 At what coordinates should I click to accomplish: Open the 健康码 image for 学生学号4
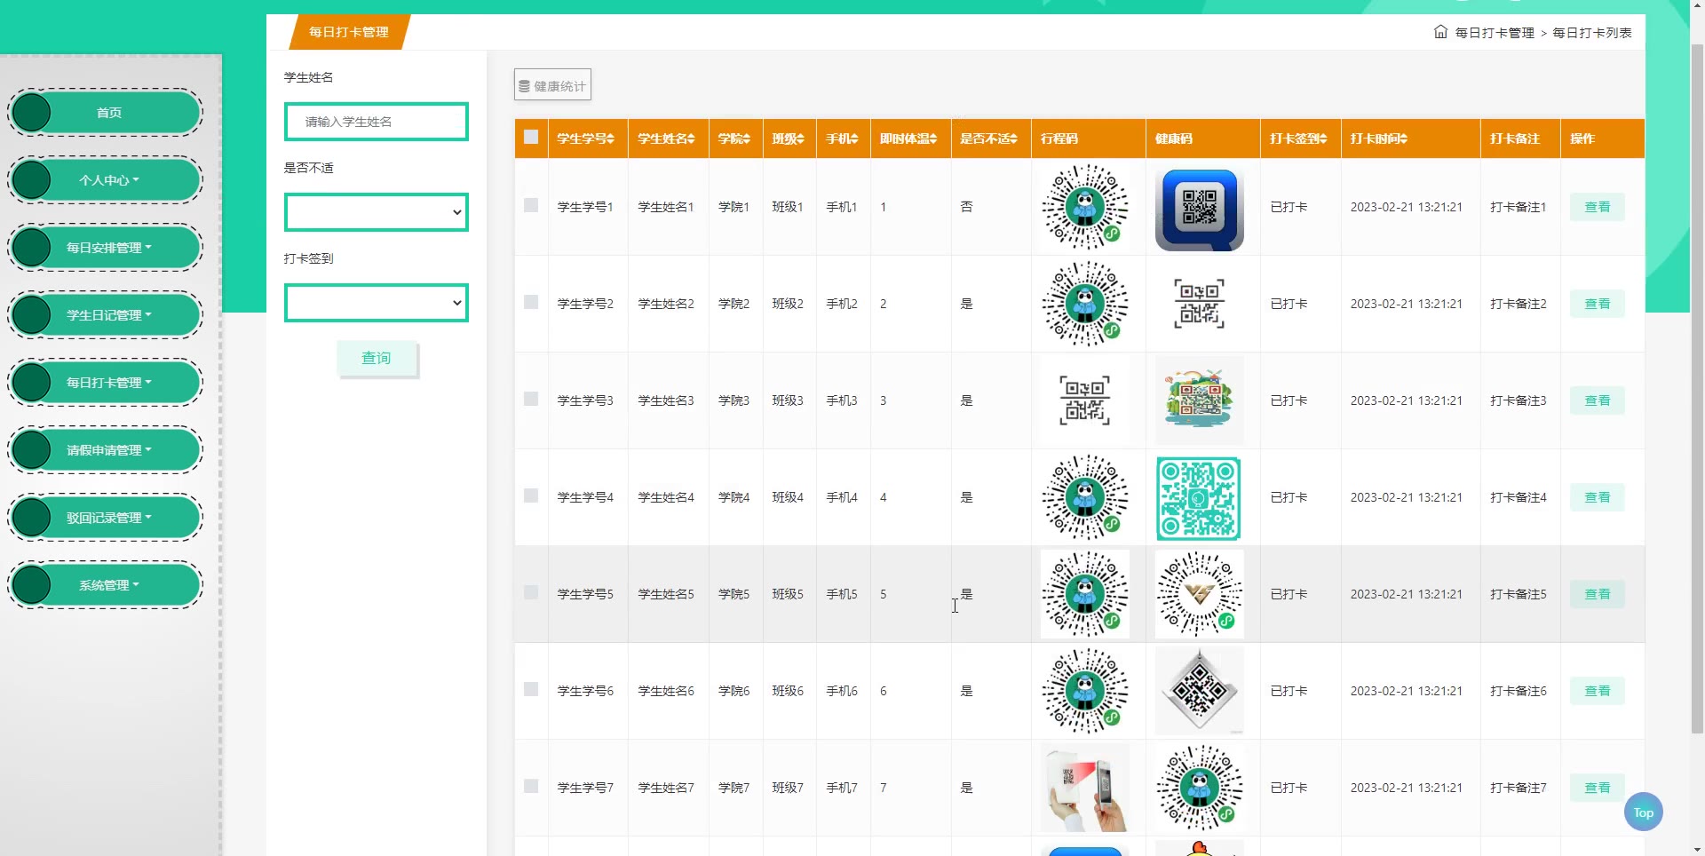[x=1200, y=497]
